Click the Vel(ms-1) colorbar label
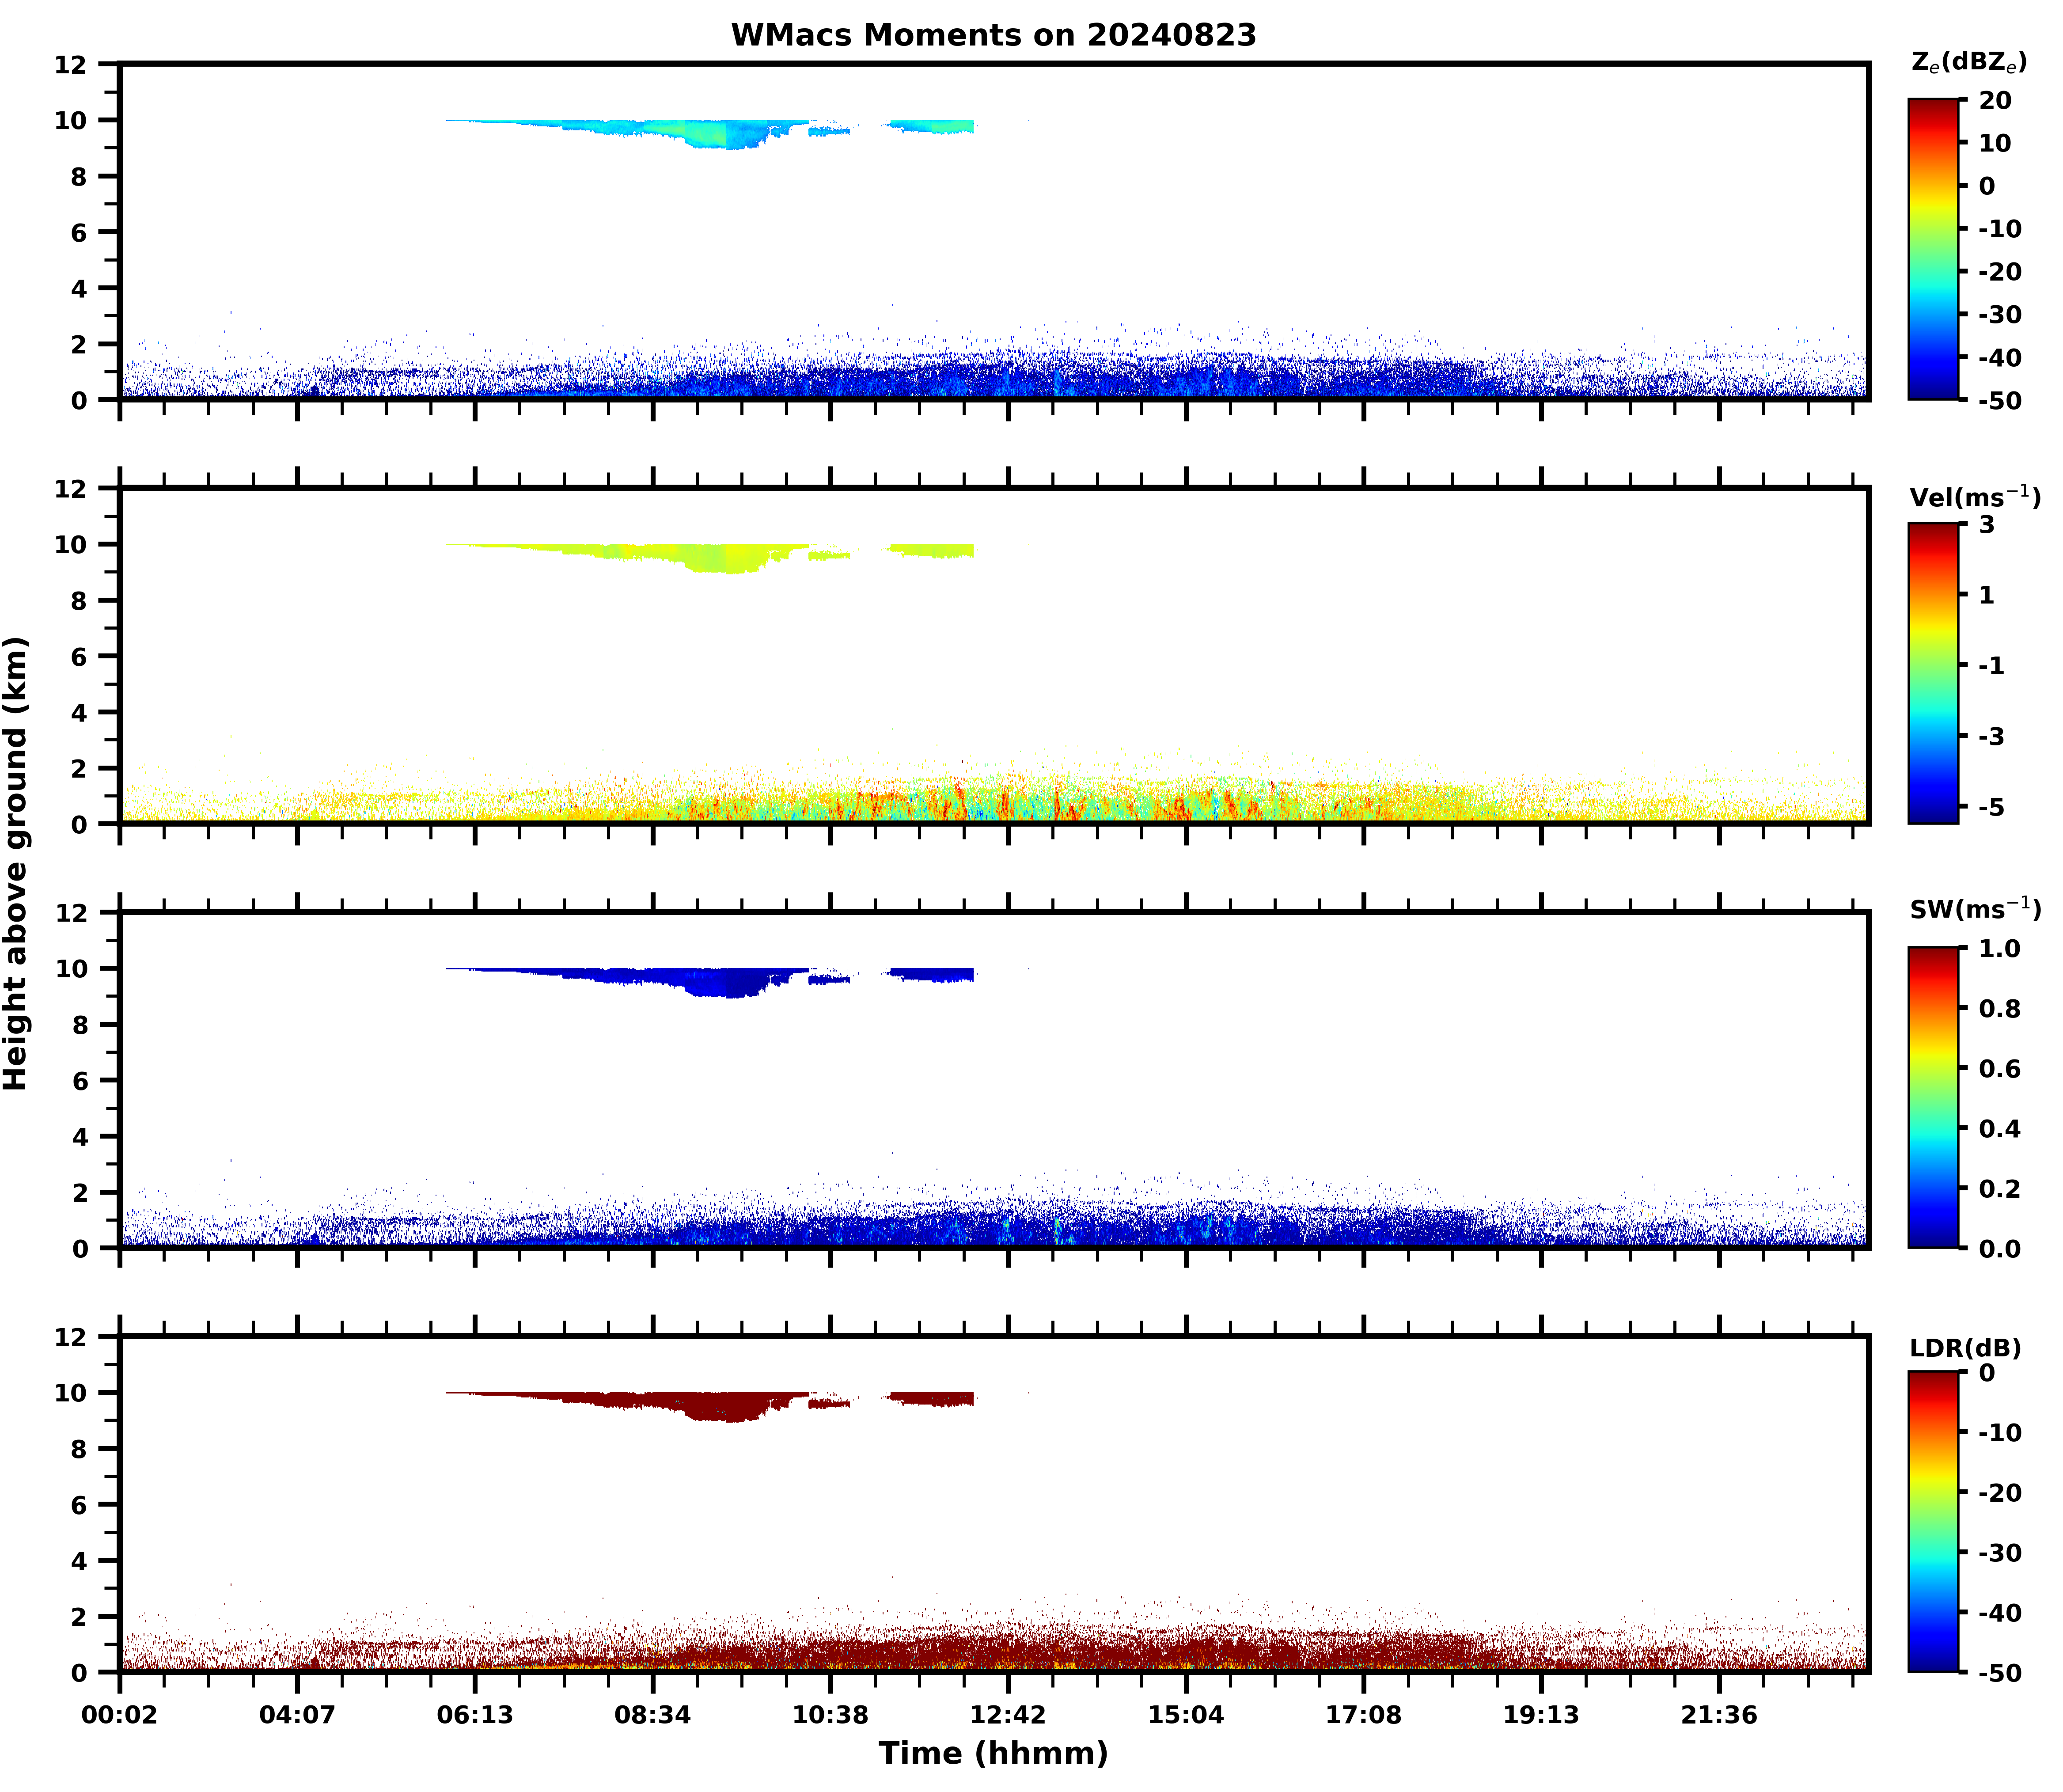This screenshot has height=1792, width=2063. [1974, 497]
